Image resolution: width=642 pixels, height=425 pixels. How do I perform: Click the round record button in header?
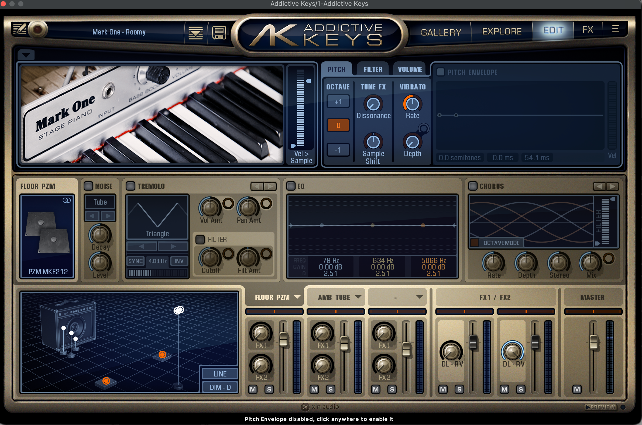pyautogui.click(x=37, y=30)
